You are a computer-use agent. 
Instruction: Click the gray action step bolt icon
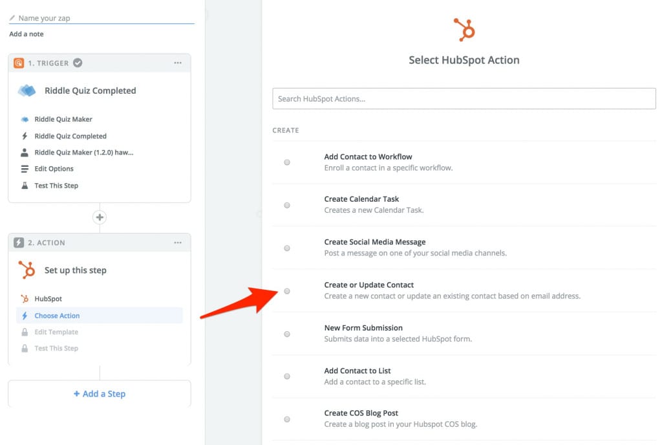(19, 243)
